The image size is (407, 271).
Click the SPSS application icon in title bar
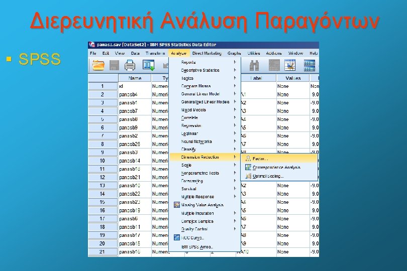pos(92,45)
